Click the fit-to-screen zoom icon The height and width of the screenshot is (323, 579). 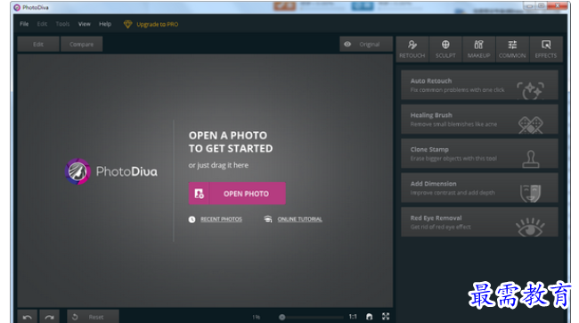[x=370, y=317]
